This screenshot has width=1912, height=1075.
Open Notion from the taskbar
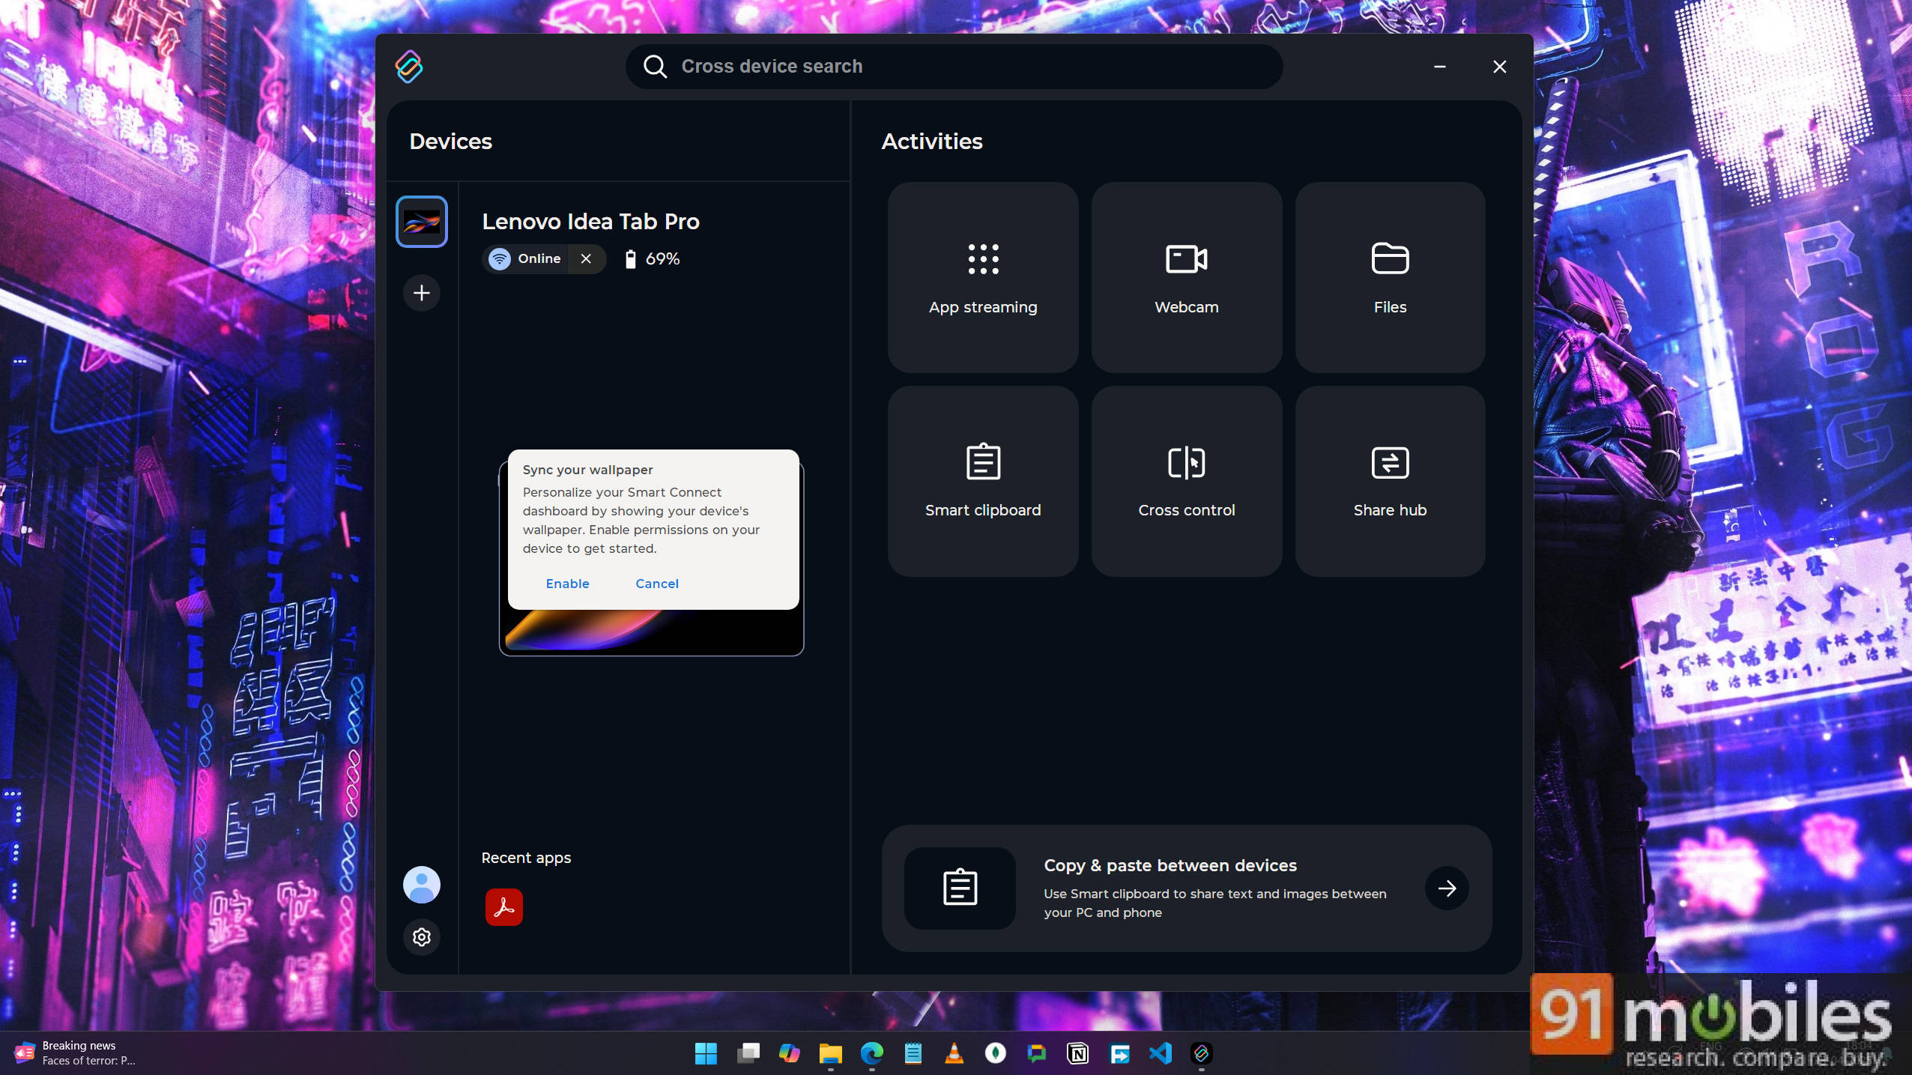(x=1078, y=1053)
